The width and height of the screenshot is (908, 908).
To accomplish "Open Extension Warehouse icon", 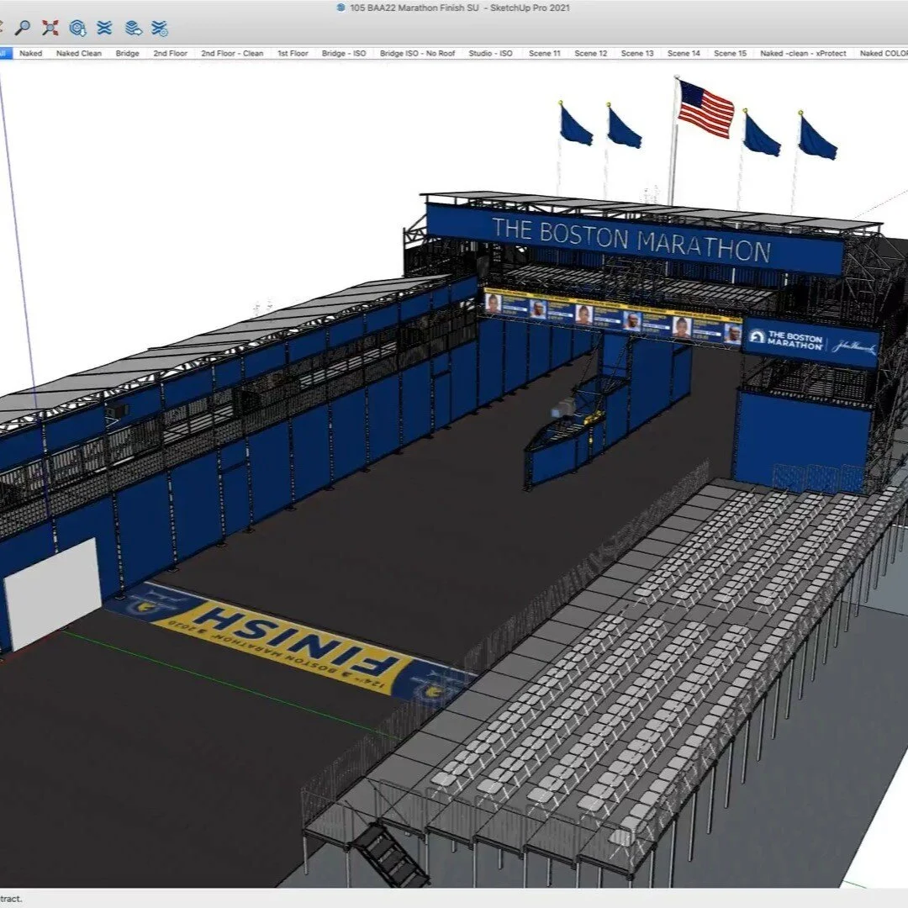I will point(105,27).
